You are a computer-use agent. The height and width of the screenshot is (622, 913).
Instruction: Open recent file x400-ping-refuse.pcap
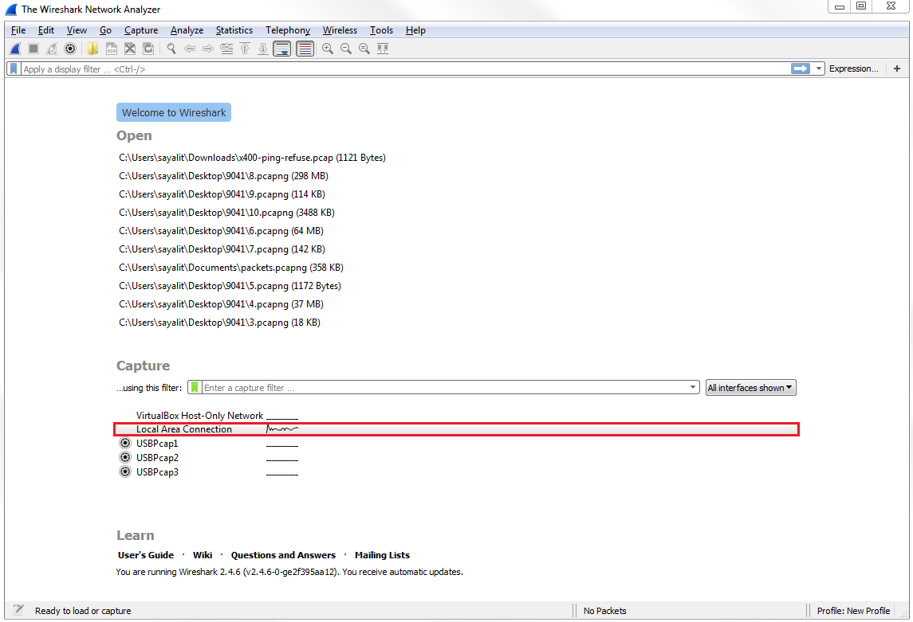click(x=252, y=158)
